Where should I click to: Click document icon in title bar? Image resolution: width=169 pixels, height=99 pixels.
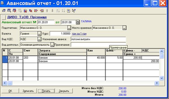2,3
